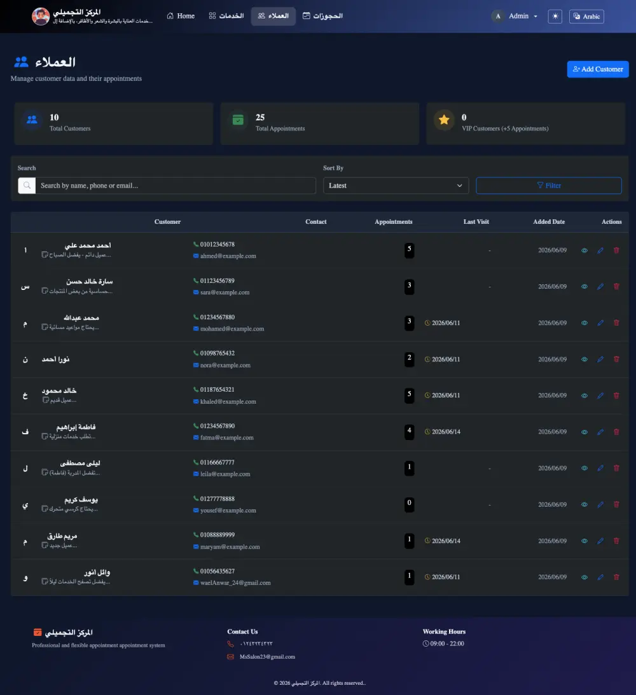The image size is (636, 695).
Task: Focus the search by name input
Action: pyautogui.click(x=176, y=186)
